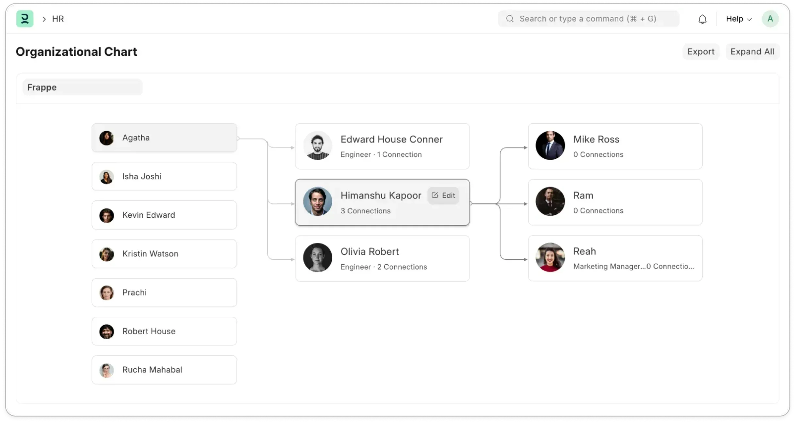Click Edward House Conner's profile photo
This screenshot has width=794, height=422.
[317, 146]
